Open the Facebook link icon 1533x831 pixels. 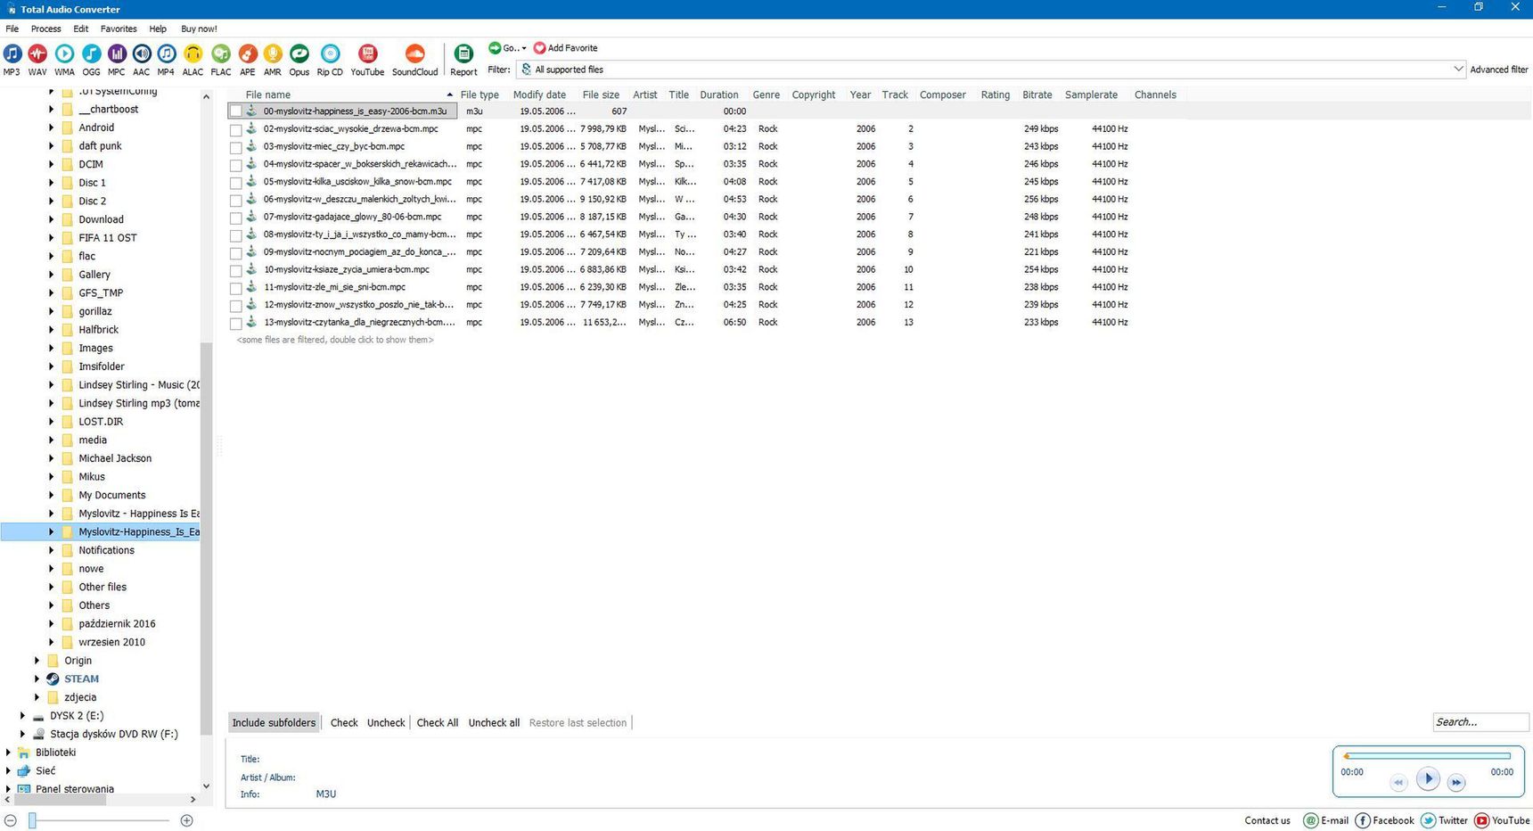click(1363, 820)
